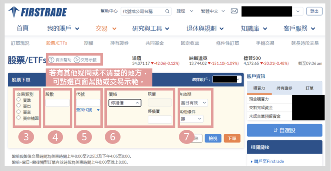
Task: Open the 首頁 menu item
Action: pos(23,28)
